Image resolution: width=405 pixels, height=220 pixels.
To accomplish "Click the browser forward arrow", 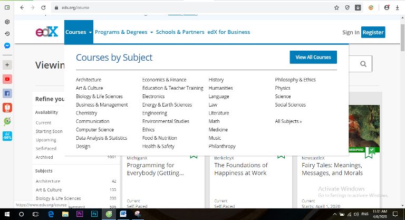I will click(33, 8).
